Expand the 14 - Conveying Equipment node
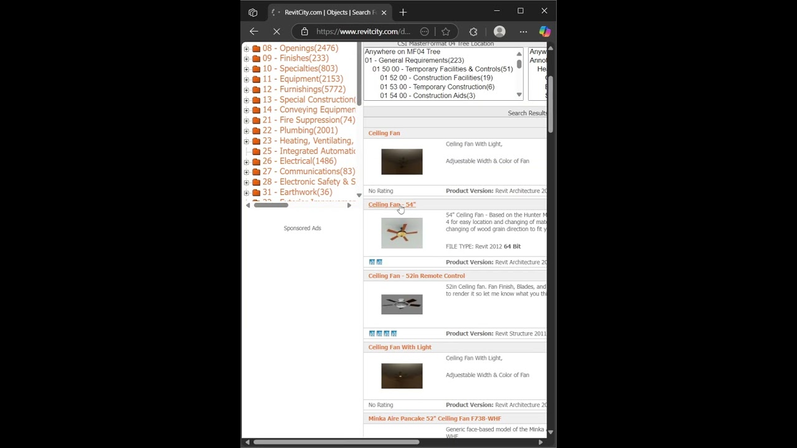The width and height of the screenshot is (797, 448). (x=247, y=110)
